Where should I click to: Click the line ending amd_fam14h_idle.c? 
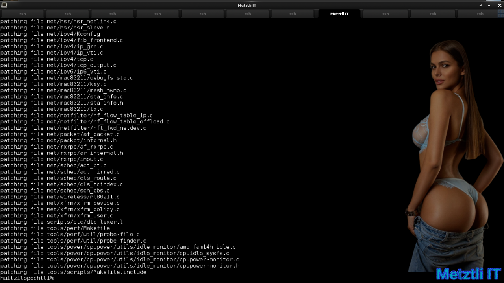118,248
